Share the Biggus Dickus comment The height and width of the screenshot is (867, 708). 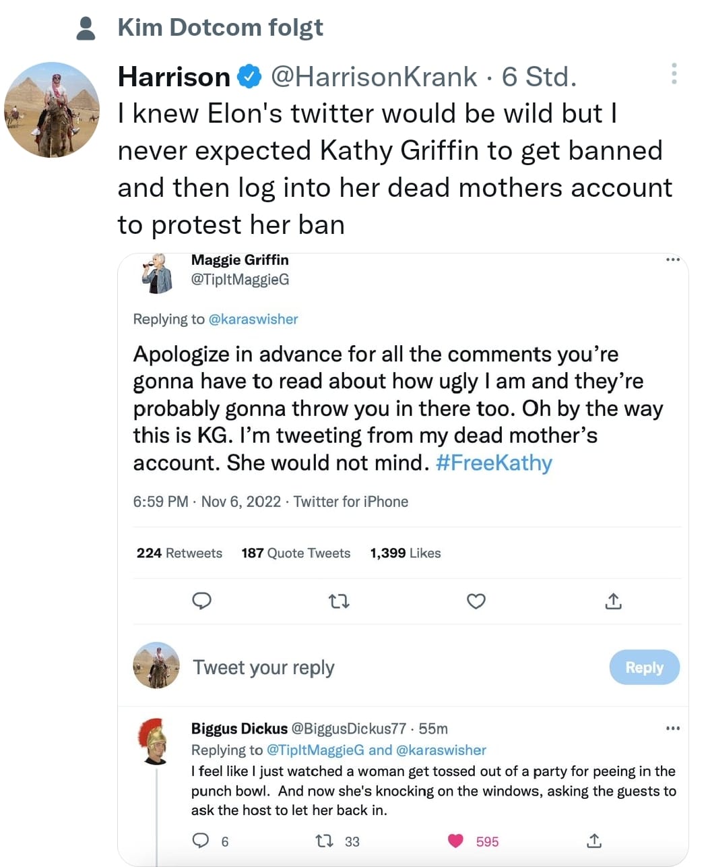[593, 841]
